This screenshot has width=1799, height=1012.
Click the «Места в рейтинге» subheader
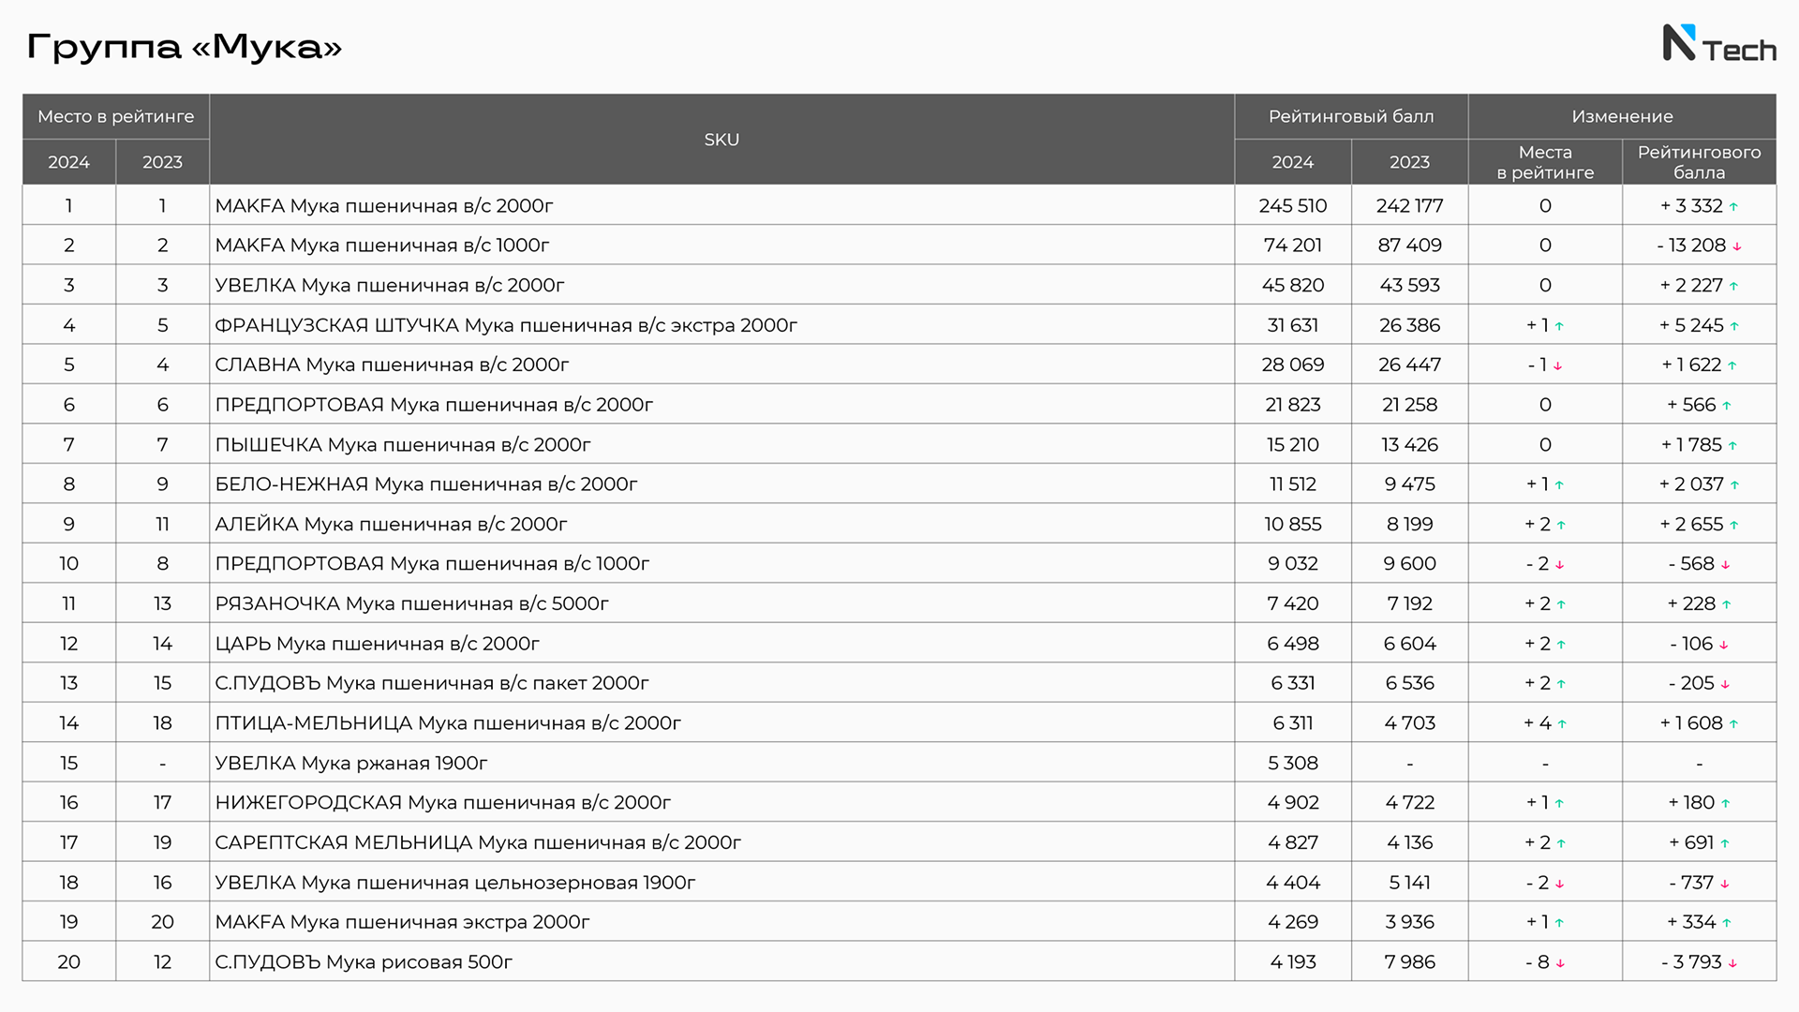[1545, 162]
